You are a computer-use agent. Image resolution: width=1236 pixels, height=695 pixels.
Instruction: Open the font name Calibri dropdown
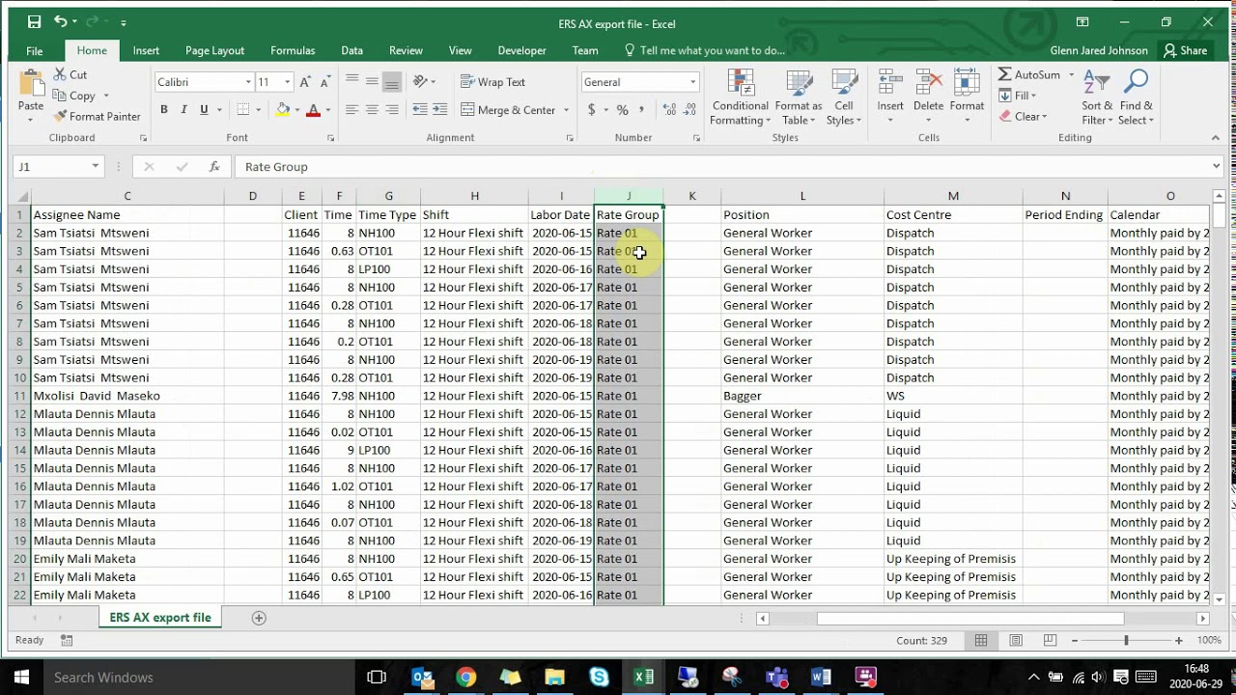[248, 82]
